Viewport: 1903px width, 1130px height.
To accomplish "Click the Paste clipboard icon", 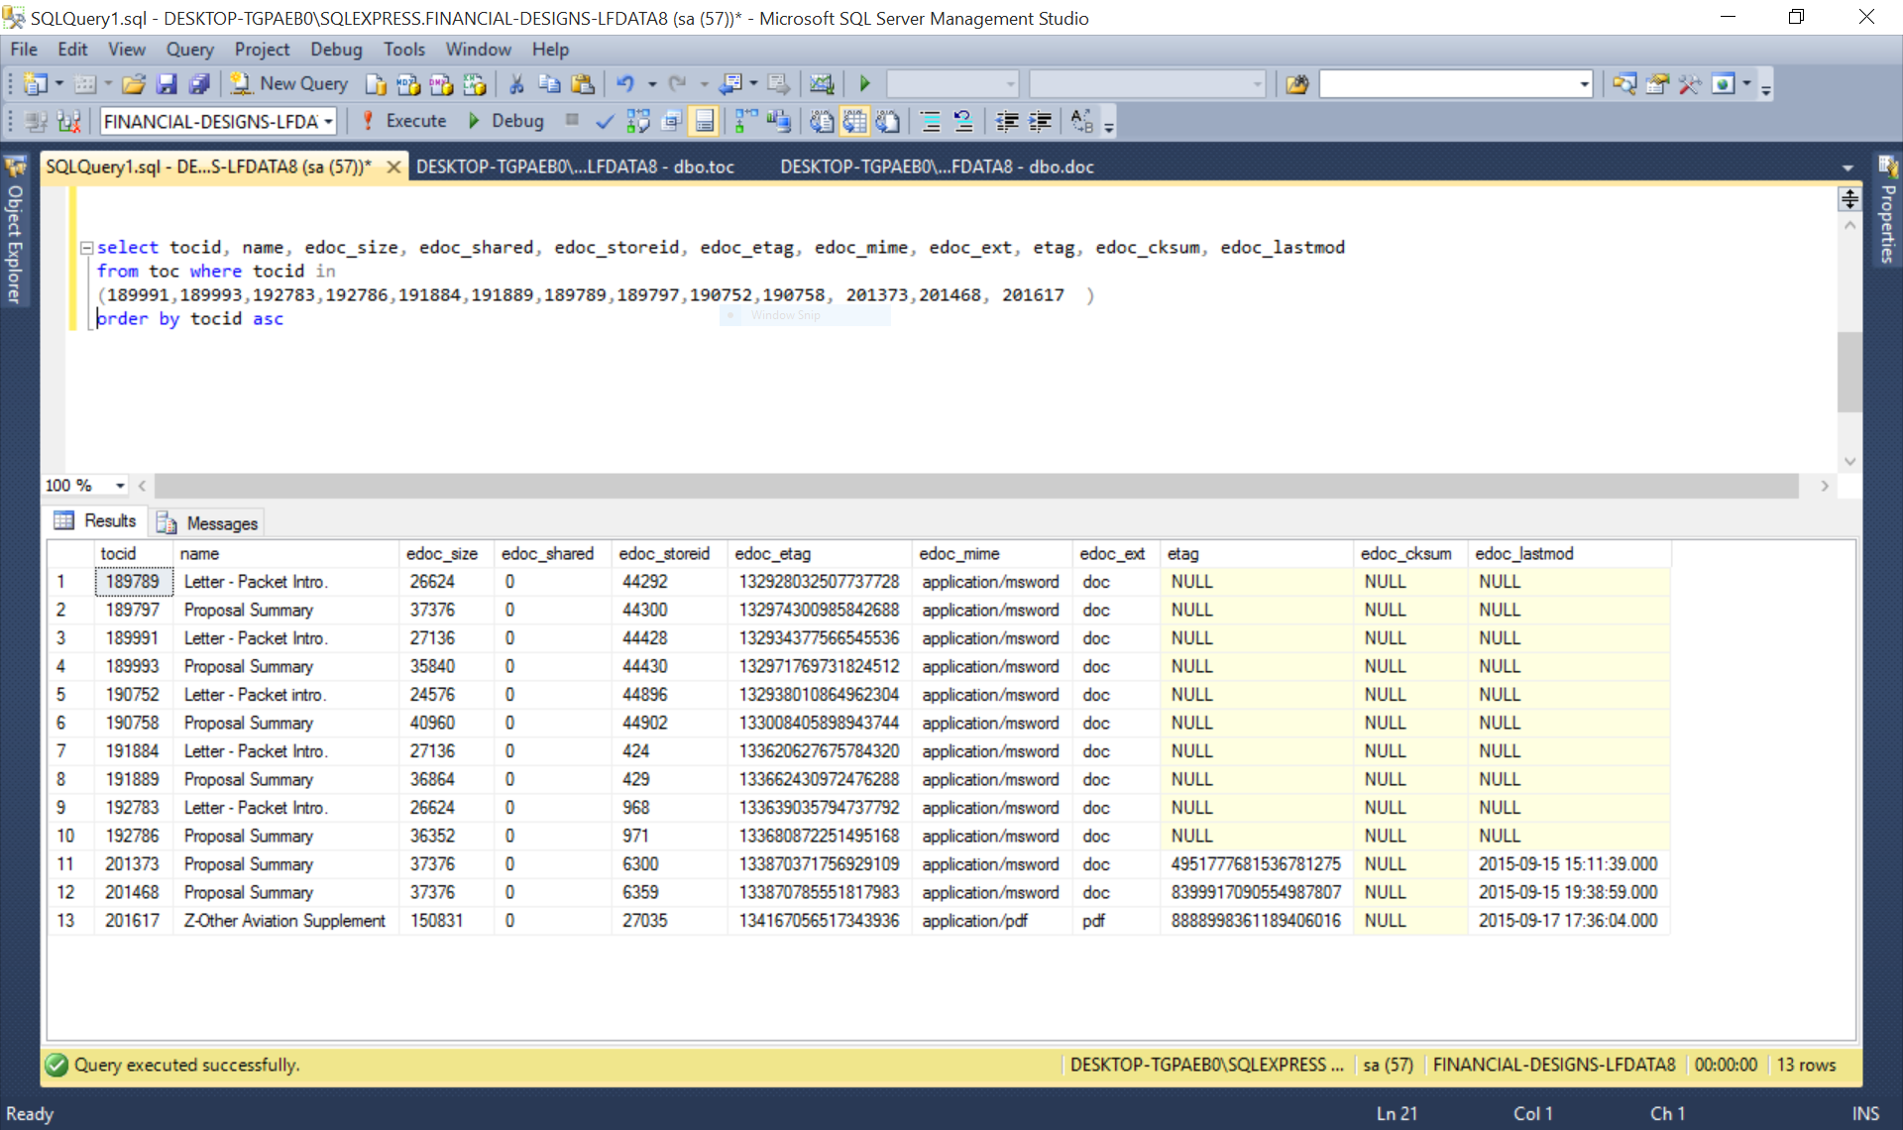I will tap(583, 84).
